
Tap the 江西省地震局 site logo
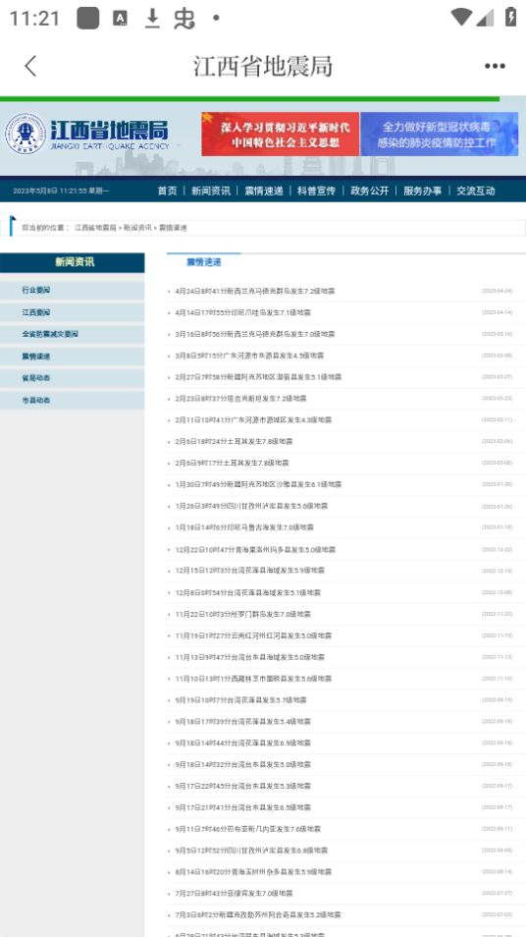[87, 134]
